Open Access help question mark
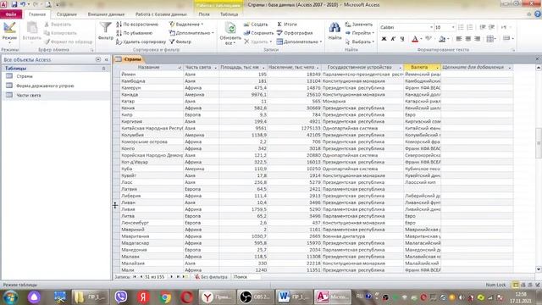542x305 pixels. [538, 14]
